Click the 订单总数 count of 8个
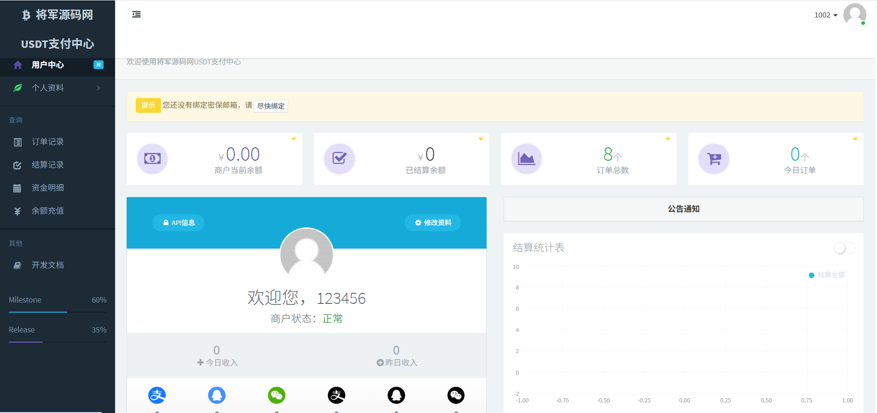This screenshot has width=877, height=413. (613, 154)
